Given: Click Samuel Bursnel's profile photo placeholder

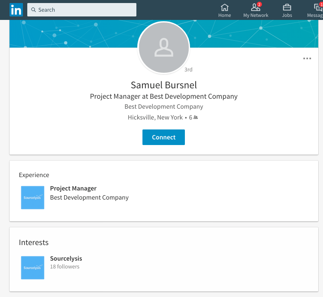Looking at the screenshot, I should coord(164,48).
